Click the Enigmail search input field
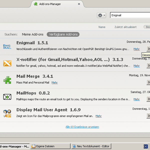Viewport: 150px width, 150px height. tap(130, 15)
